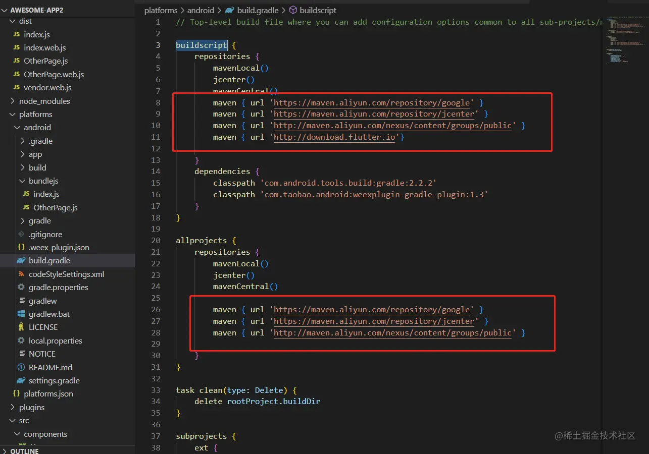Expand the build folder

pos(23,168)
